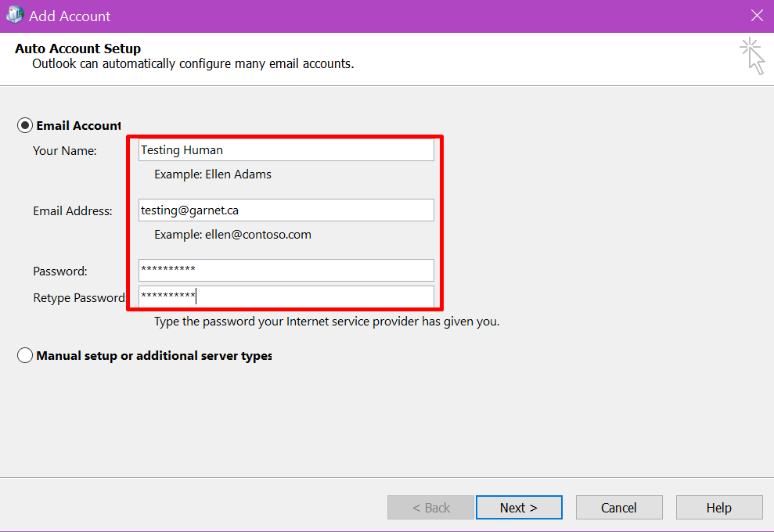Cancel the account setup
The image size is (774, 532).
pyautogui.click(x=619, y=508)
